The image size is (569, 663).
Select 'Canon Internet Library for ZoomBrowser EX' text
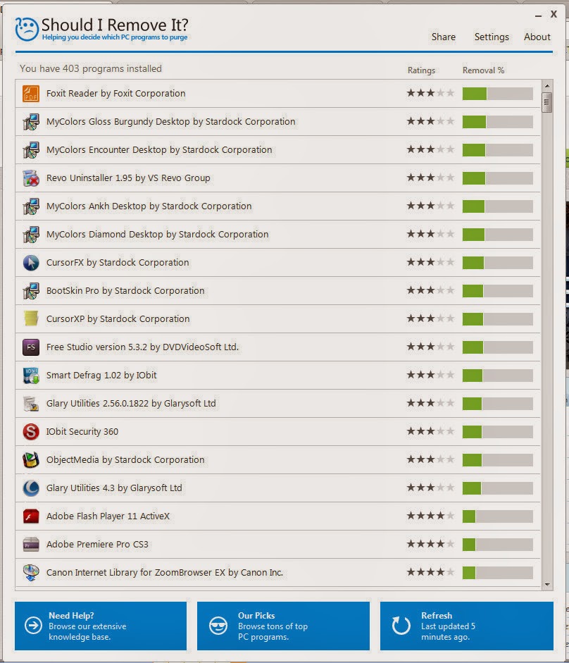point(165,573)
